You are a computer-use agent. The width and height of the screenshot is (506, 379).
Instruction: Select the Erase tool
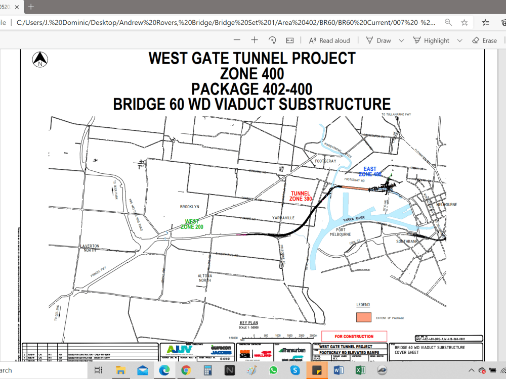pos(484,40)
